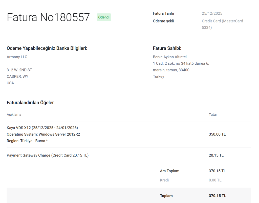
Task: Click the Tutar column header
Action: [213, 115]
